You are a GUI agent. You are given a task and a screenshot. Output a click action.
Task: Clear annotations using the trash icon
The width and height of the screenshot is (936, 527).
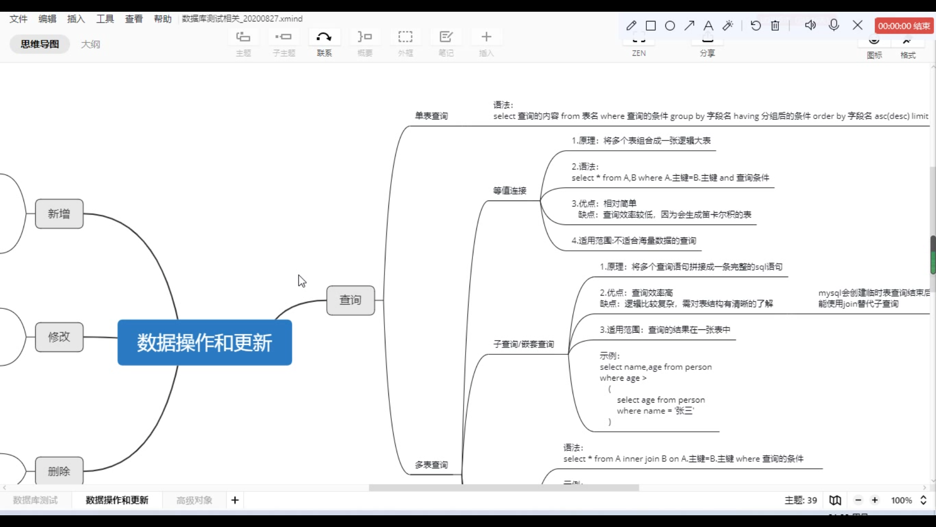tap(775, 25)
